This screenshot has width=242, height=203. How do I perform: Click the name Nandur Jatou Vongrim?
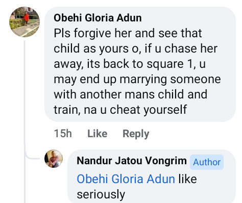(x=132, y=161)
